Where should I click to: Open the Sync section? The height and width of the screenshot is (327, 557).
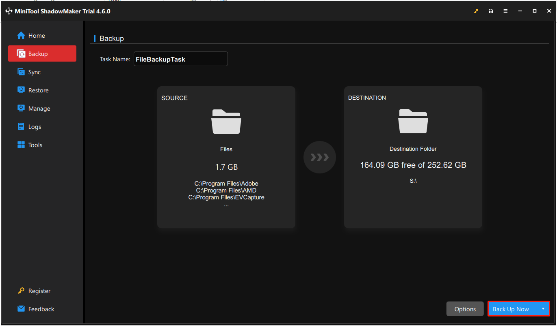pyautogui.click(x=42, y=72)
